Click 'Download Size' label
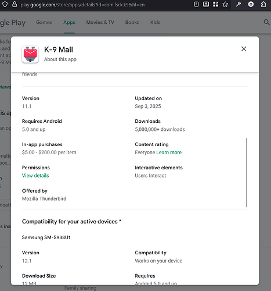The width and height of the screenshot is (271, 291). tap(39, 276)
